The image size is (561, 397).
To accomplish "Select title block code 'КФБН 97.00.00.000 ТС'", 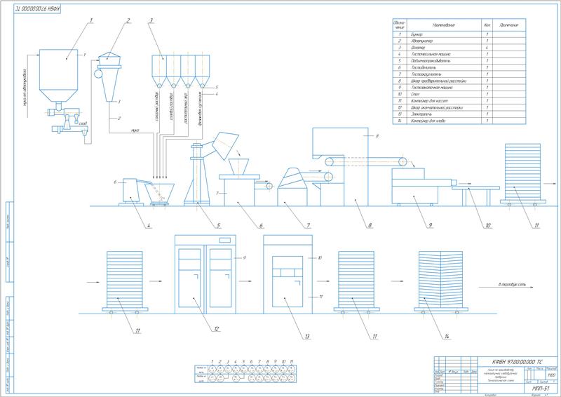I will 517,362.
